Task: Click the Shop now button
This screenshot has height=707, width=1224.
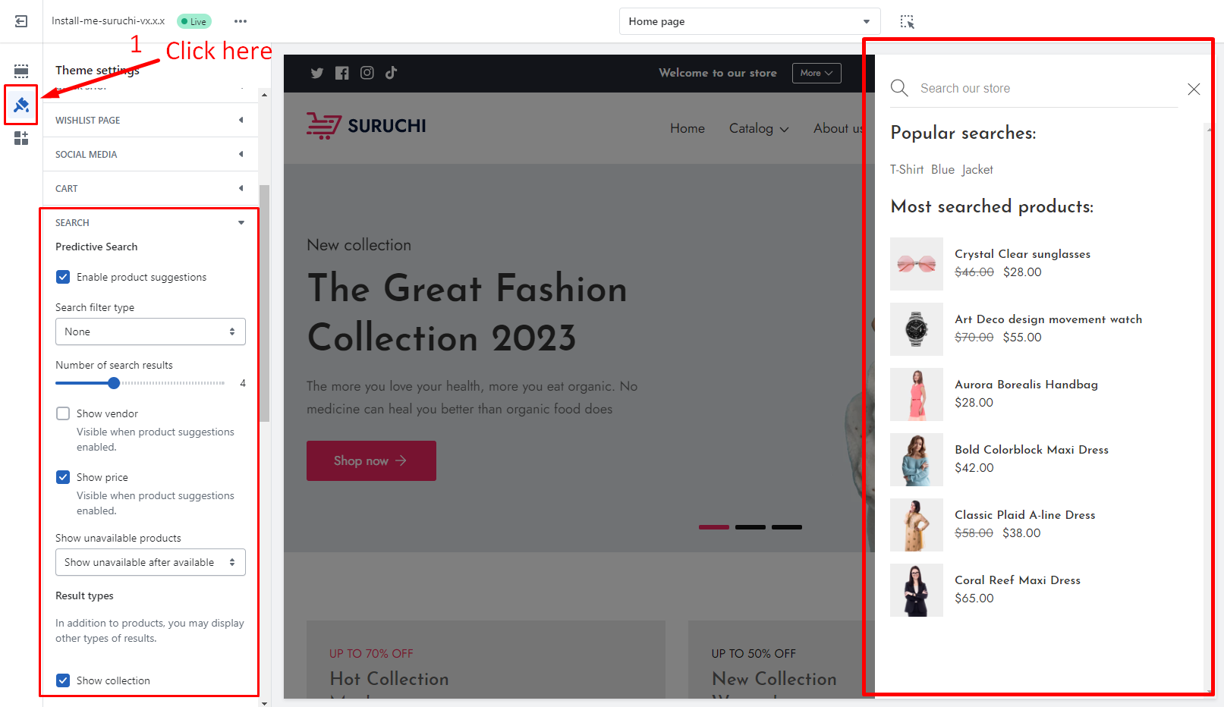Action: click(x=371, y=460)
